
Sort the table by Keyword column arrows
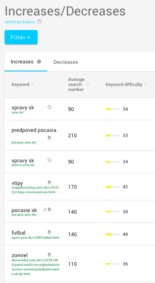coord(32,84)
